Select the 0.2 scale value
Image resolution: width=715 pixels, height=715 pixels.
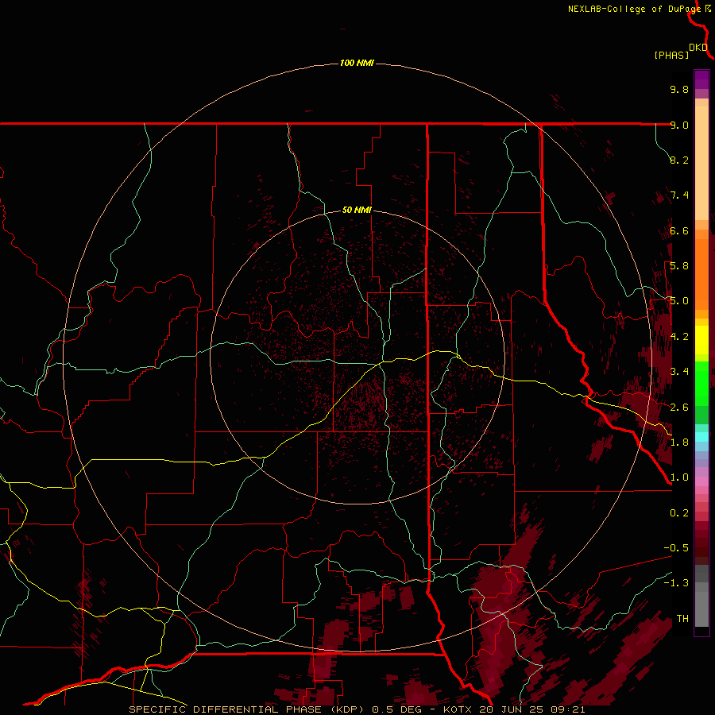(679, 513)
